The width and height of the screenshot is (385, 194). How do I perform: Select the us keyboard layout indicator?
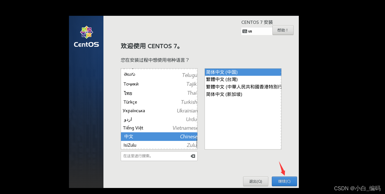click(x=257, y=31)
